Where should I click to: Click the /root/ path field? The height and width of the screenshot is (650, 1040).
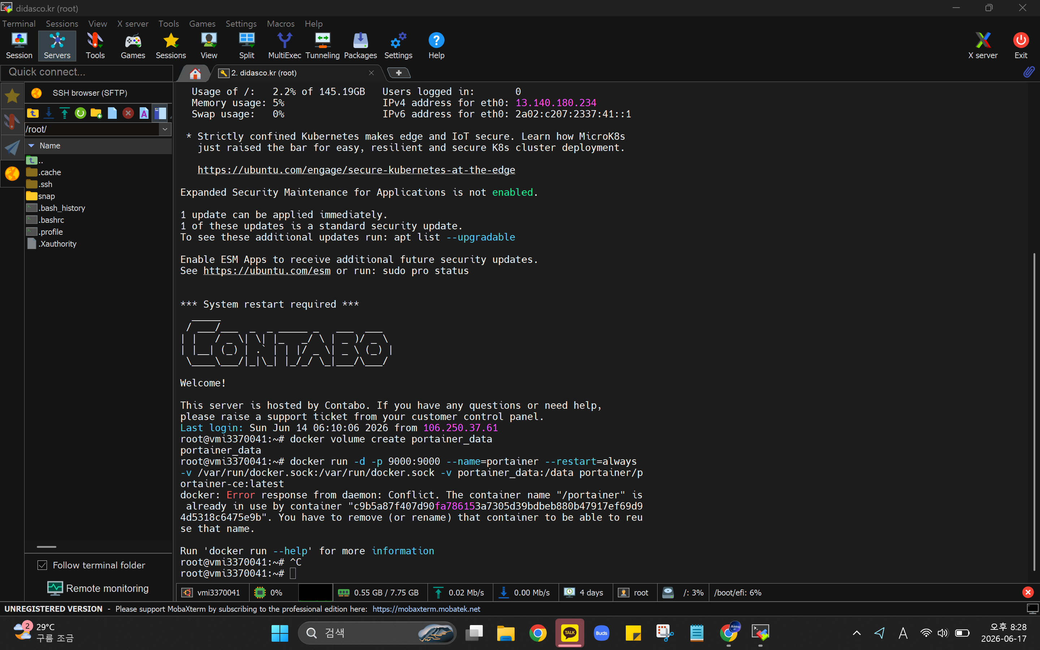tap(92, 129)
